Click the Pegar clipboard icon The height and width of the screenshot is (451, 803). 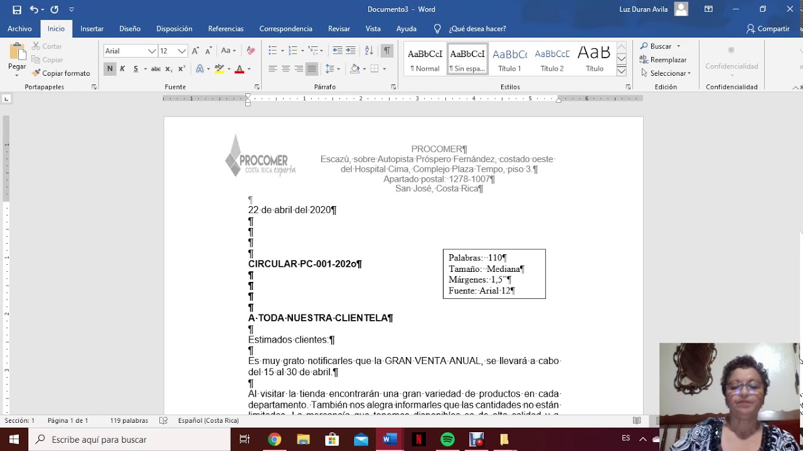click(17, 51)
